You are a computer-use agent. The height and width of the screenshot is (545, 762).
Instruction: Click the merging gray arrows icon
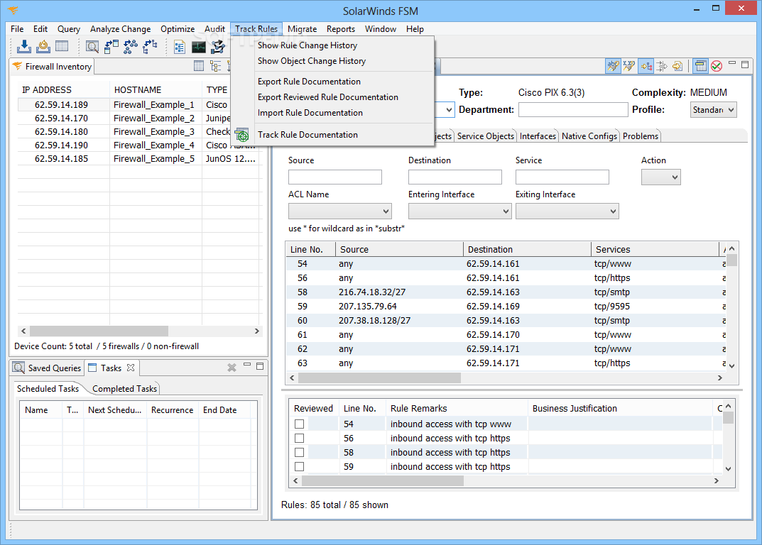[x=661, y=66]
